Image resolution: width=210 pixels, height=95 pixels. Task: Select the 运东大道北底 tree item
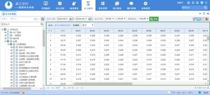tap(25, 62)
